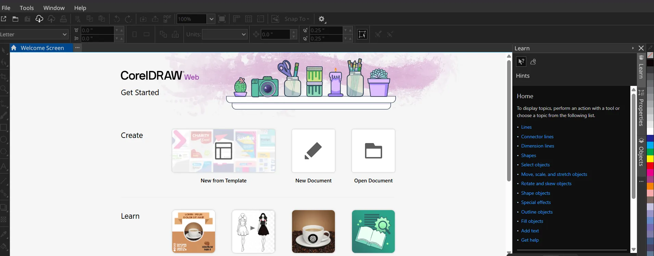654x256 pixels.
Task: Toggle the show rulers button
Action: 237,19
